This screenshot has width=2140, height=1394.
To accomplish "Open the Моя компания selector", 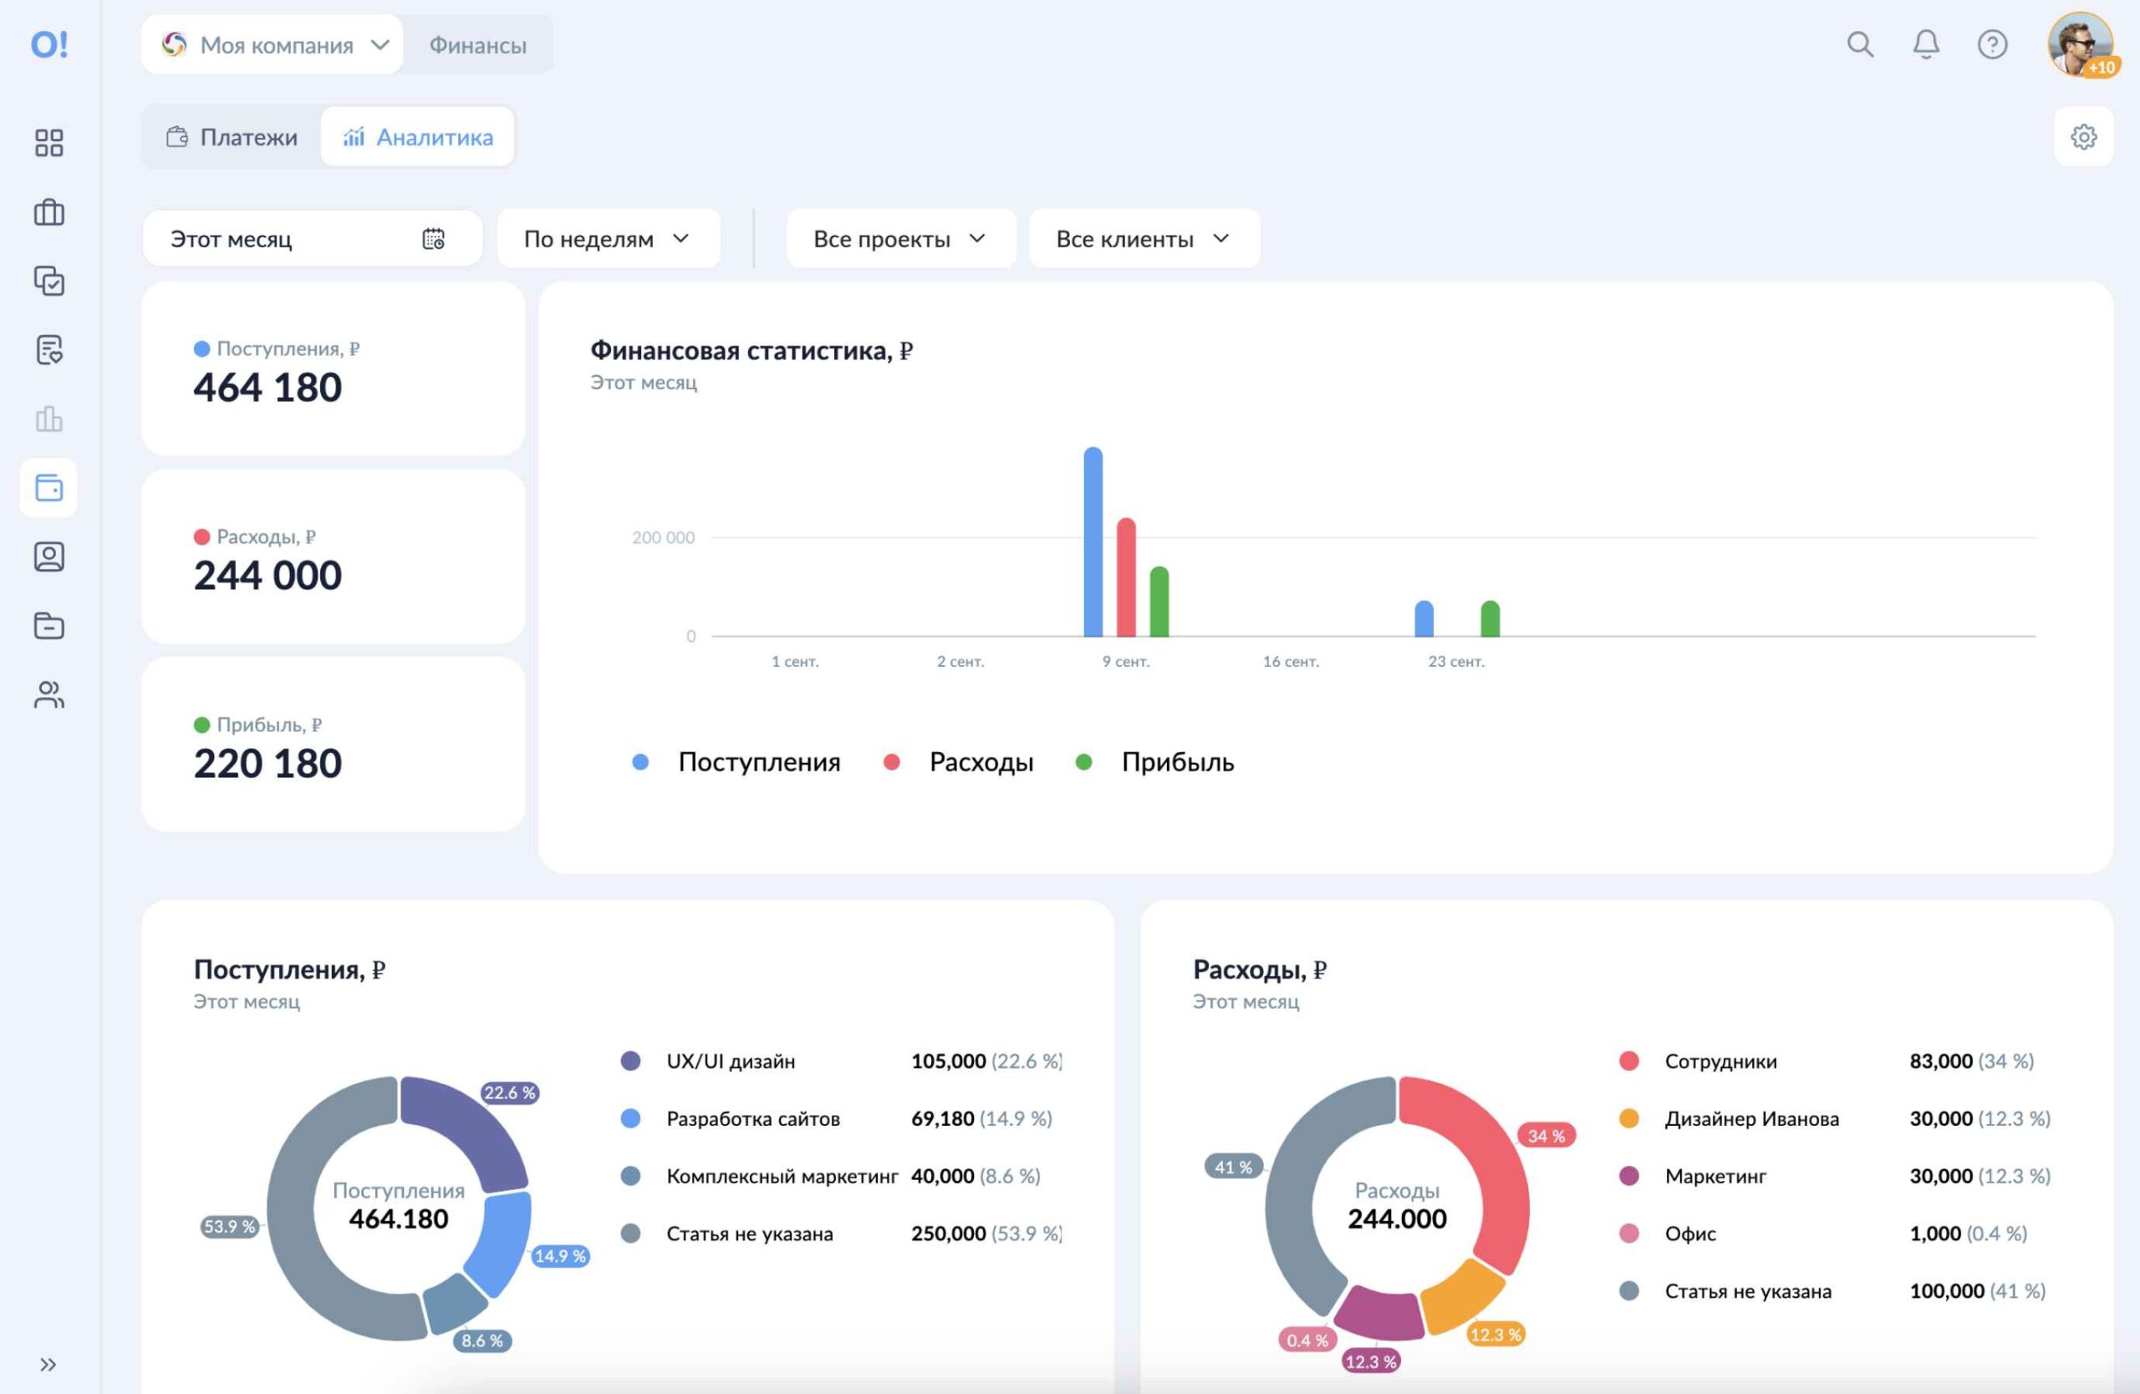I will (x=273, y=45).
